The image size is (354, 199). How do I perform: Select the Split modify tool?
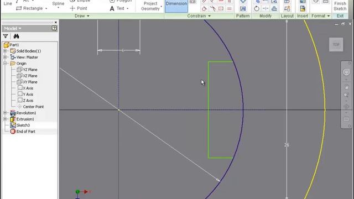[265, 9]
